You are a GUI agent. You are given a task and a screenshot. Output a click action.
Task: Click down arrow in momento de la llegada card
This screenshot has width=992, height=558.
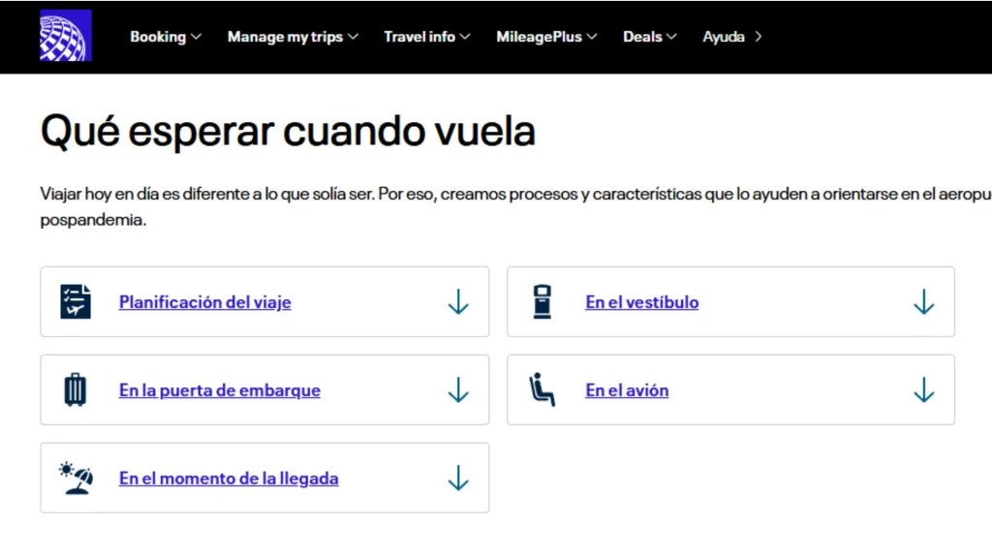tap(458, 479)
